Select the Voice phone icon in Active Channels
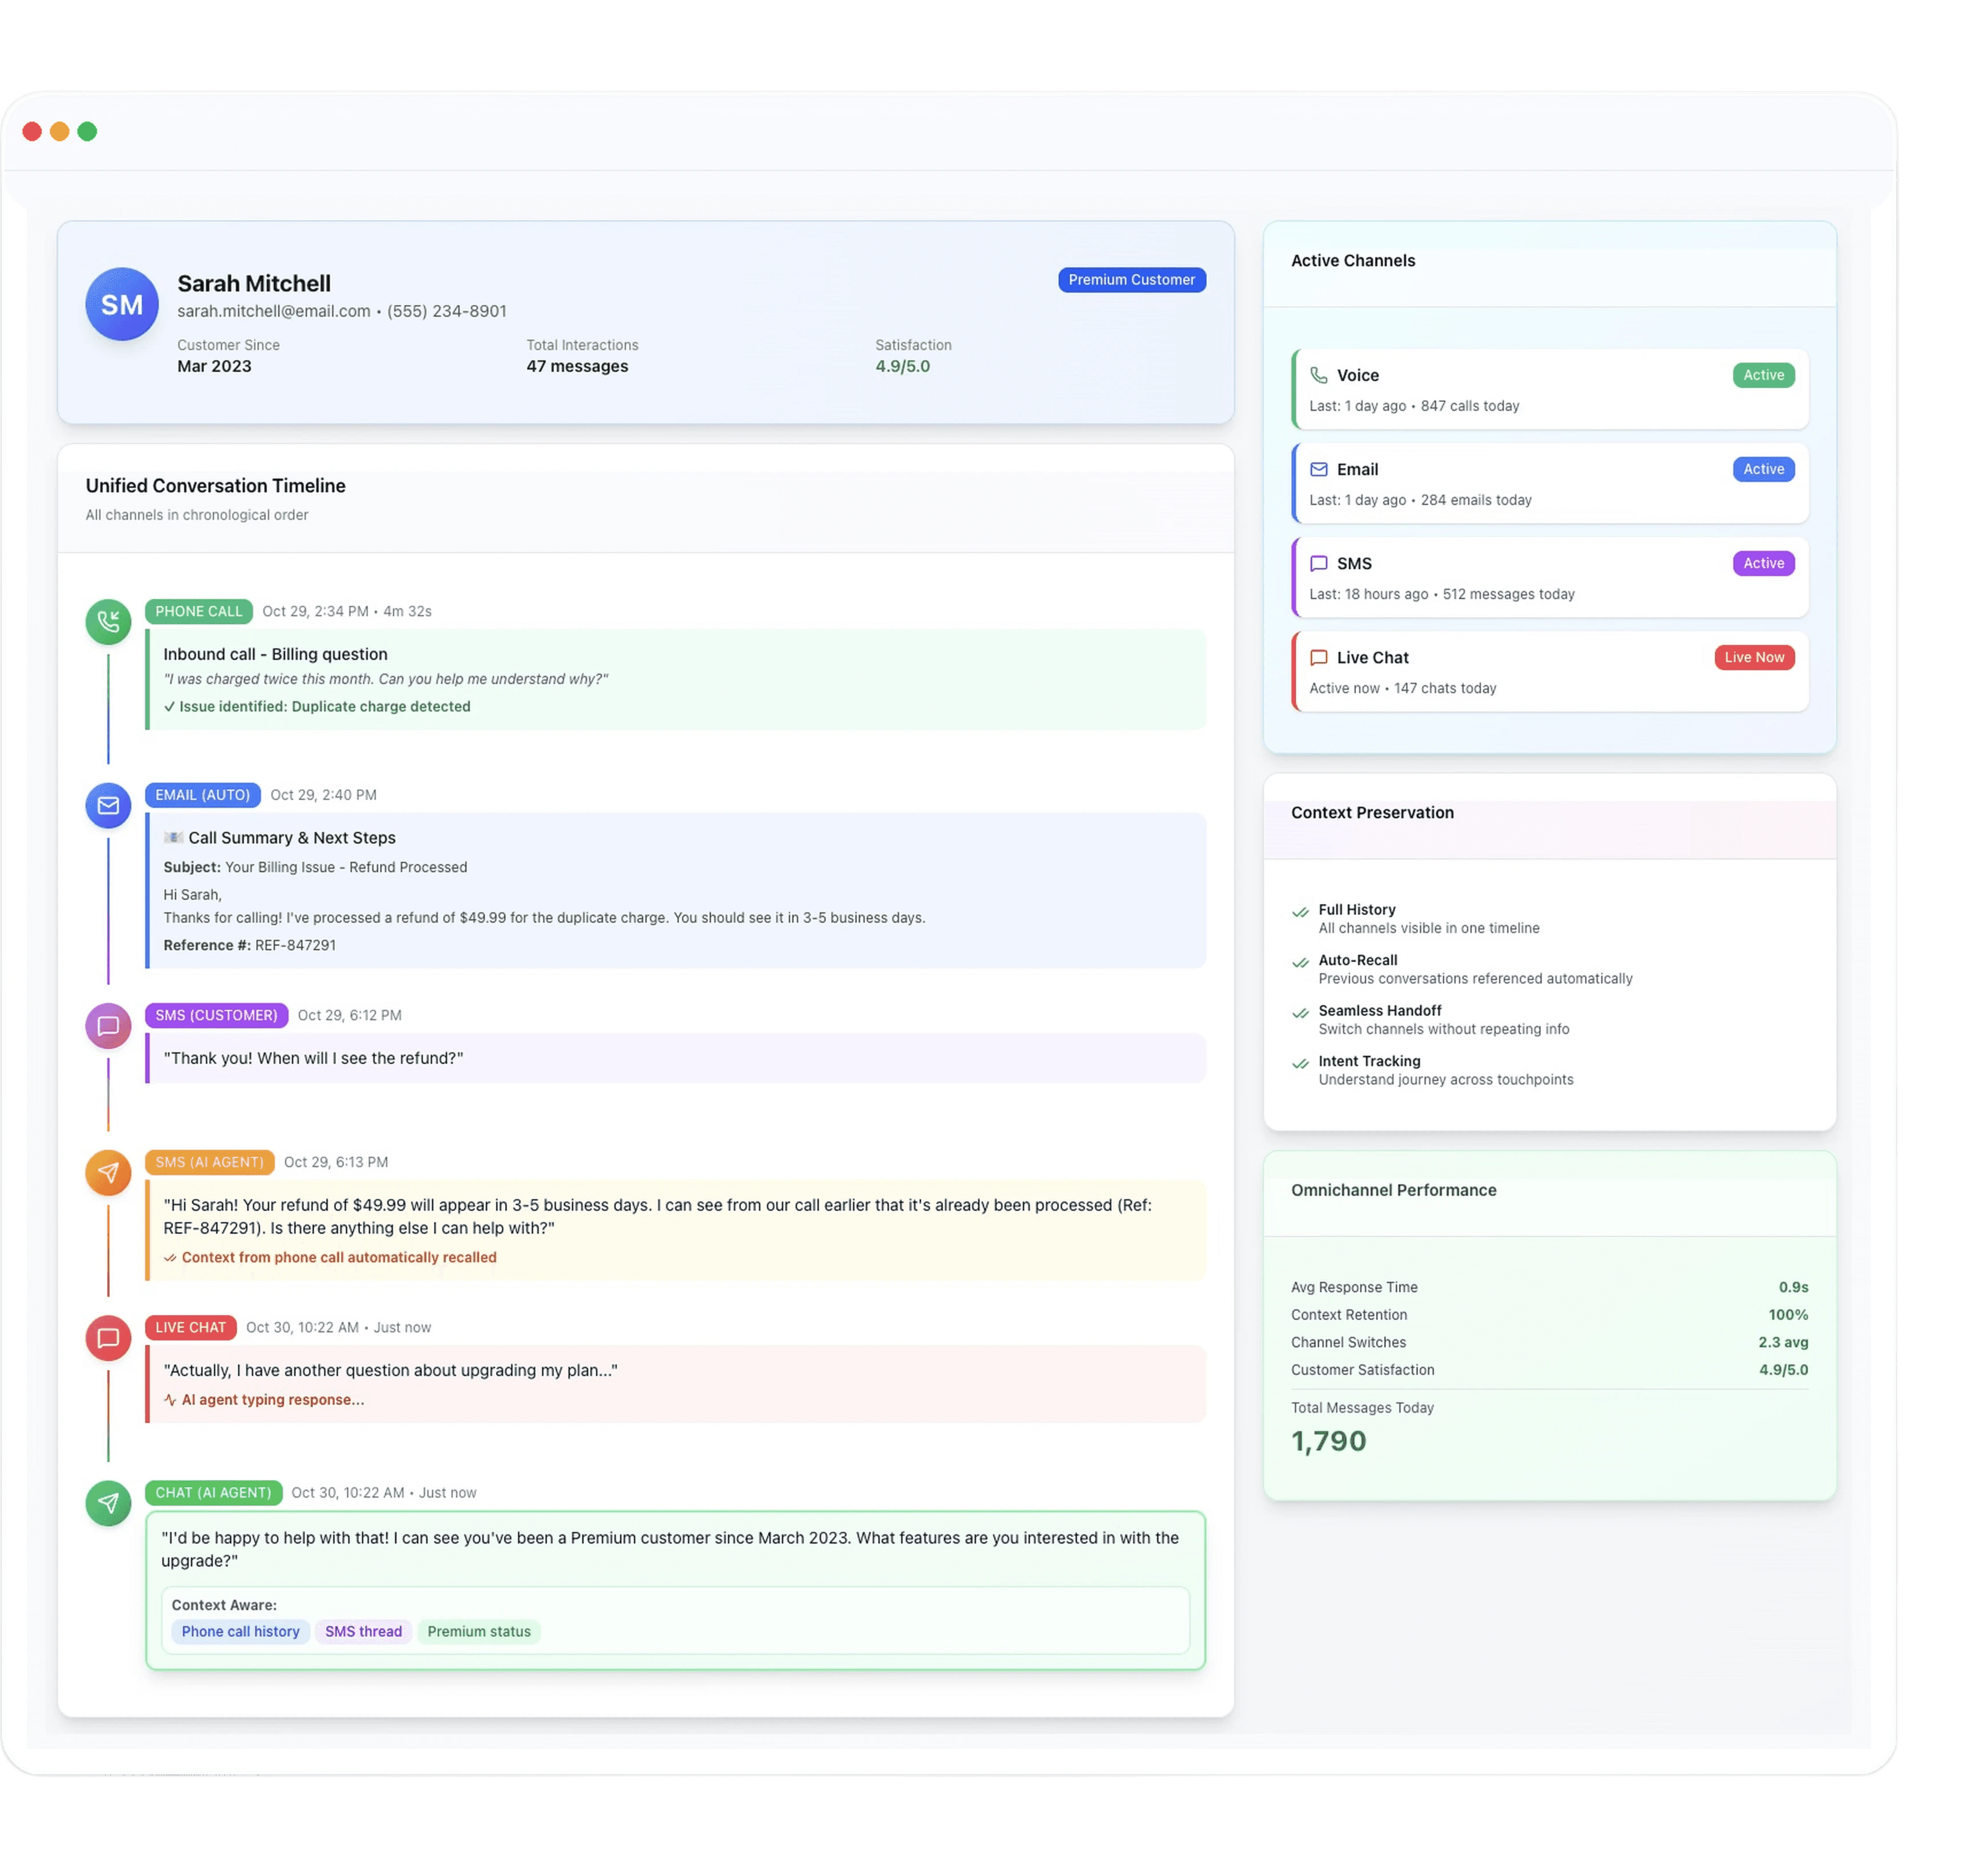 [x=1320, y=375]
